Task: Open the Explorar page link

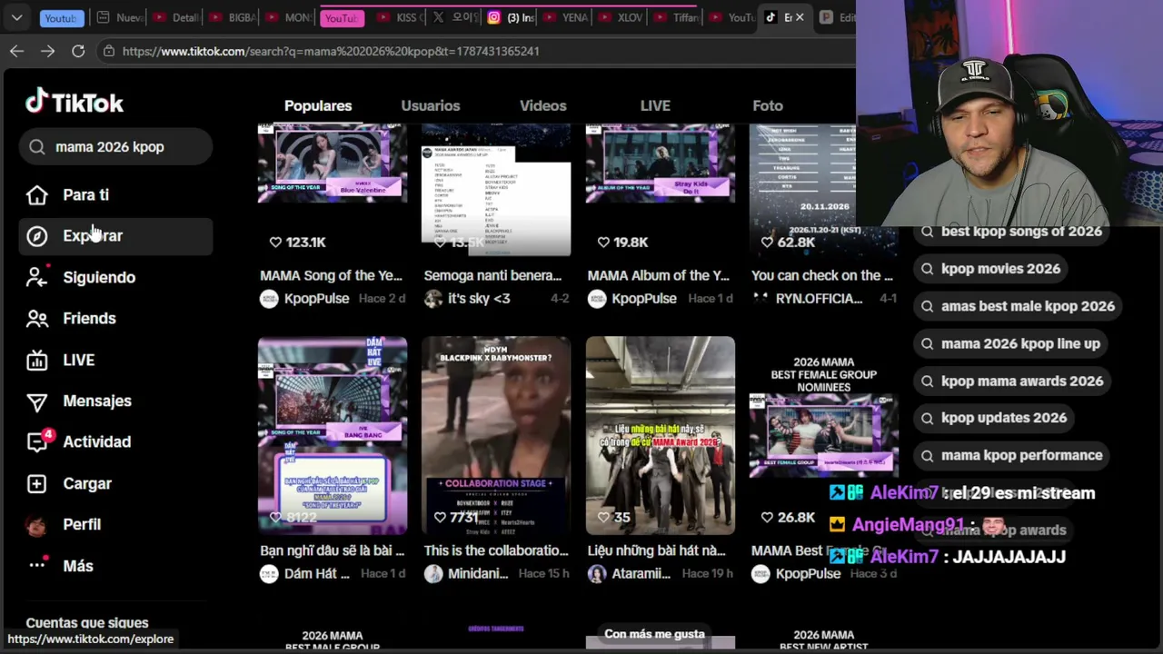Action: (x=93, y=236)
